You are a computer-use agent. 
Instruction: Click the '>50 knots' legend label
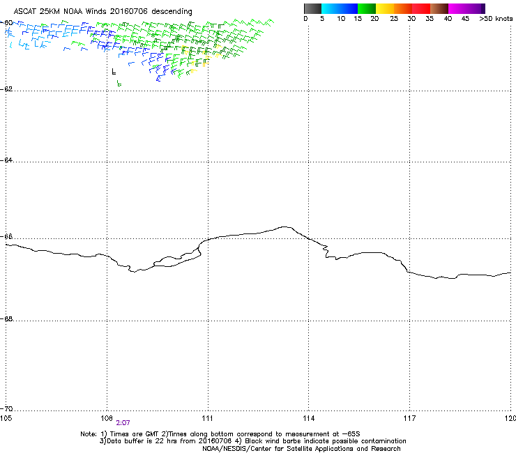coord(496,19)
